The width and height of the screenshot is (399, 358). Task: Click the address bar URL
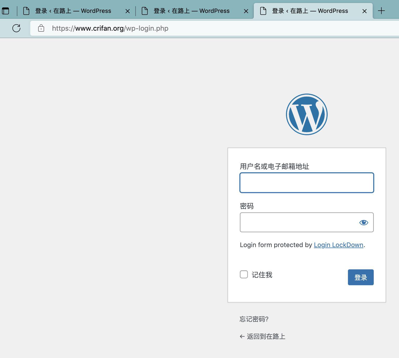click(x=110, y=28)
